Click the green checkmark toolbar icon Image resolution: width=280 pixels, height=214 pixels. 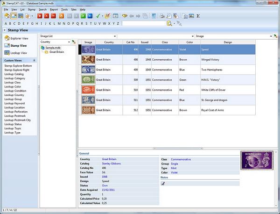[x=98, y=16]
